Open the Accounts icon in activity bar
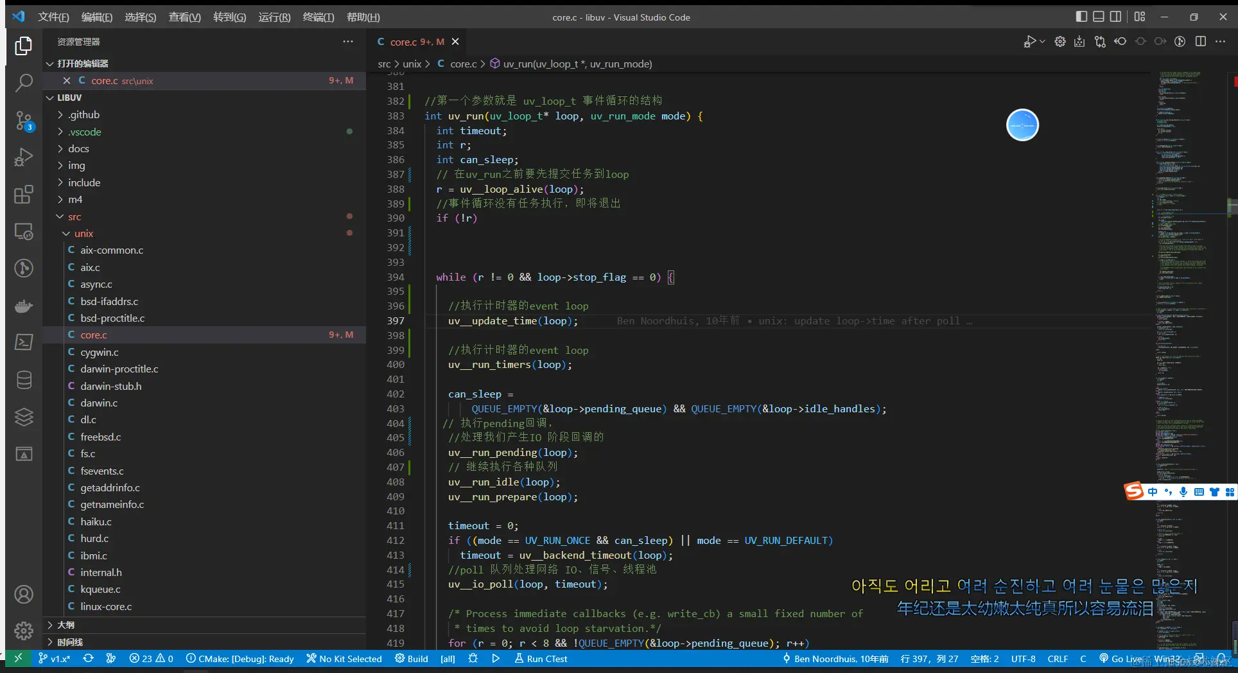This screenshot has width=1238, height=673. [24, 594]
